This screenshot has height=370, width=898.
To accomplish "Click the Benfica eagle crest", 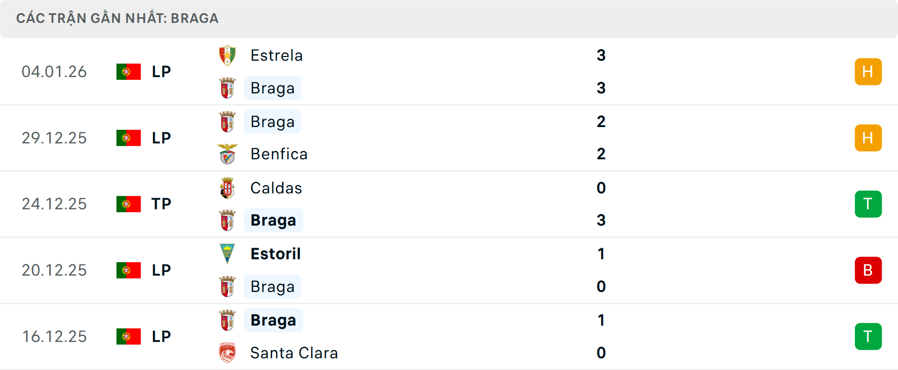I will (x=227, y=154).
